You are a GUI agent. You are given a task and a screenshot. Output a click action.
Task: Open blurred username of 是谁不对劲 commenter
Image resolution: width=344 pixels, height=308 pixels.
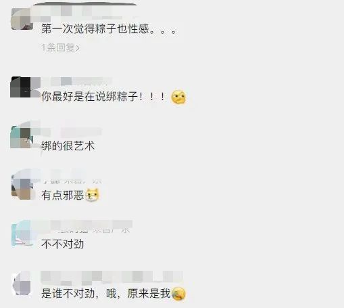tap(112, 278)
